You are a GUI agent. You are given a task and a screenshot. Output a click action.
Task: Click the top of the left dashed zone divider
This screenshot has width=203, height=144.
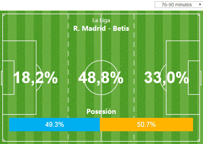pyautogui.click(x=68, y=17)
